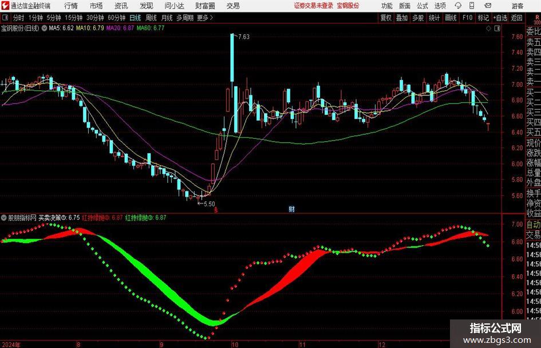Click the 多股 multi-stock button
Screen dimensions: 541x348
[x=418, y=18]
